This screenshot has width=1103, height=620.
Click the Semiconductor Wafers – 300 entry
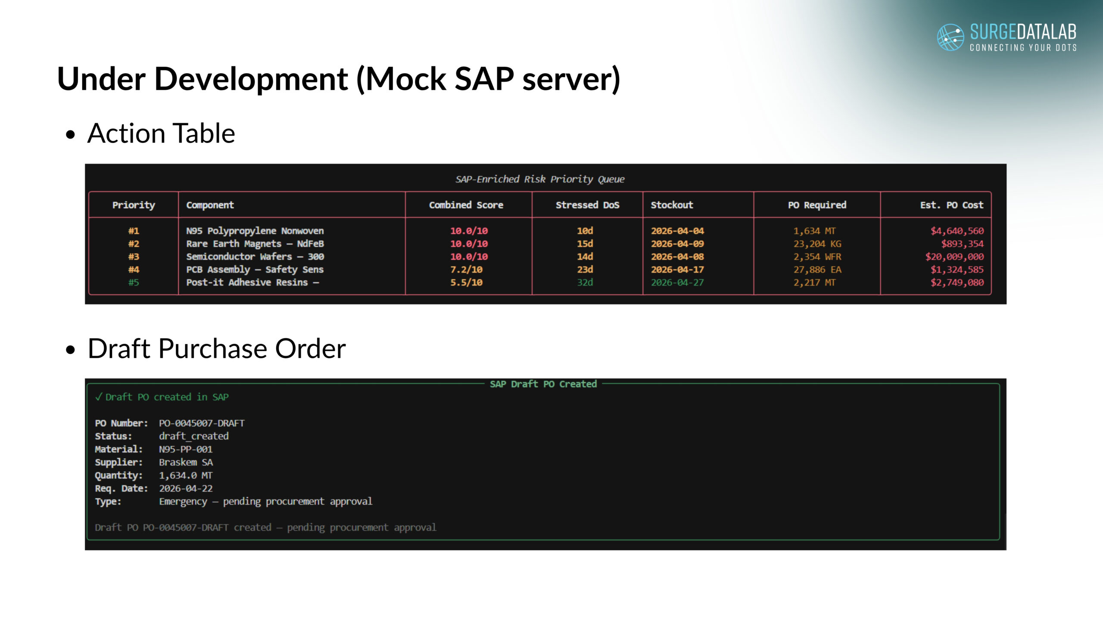coord(255,257)
